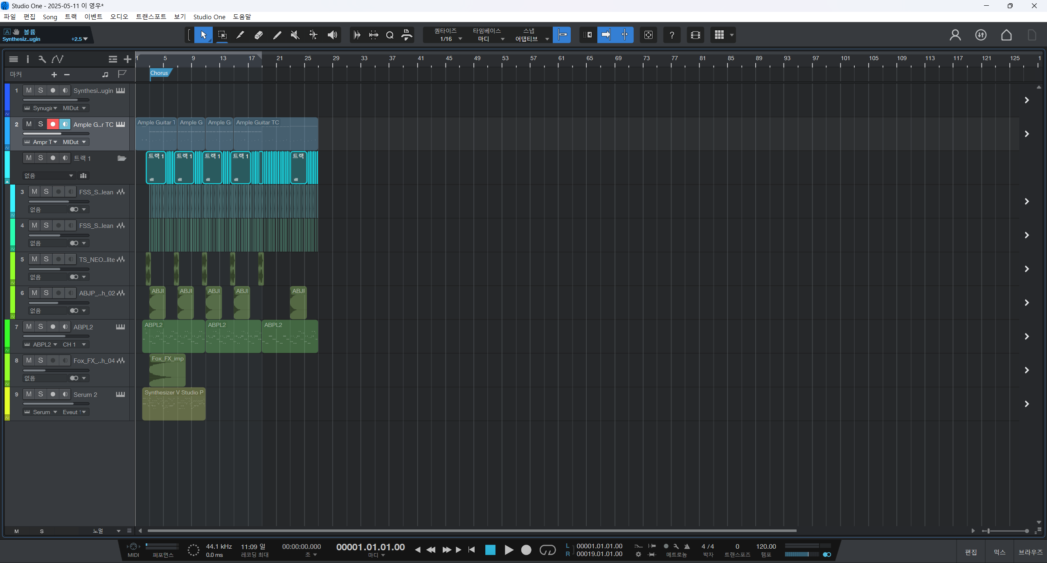
Task: Open the 편집 view button at bottom right
Action: point(971,552)
